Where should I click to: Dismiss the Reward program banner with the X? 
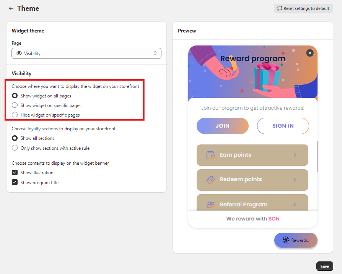coord(310,53)
